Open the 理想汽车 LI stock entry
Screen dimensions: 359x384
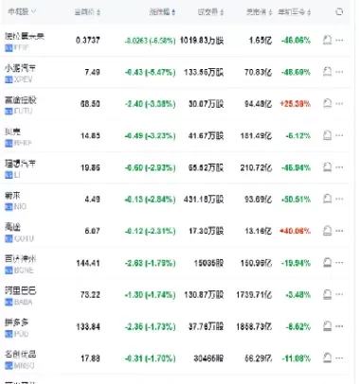20,168
